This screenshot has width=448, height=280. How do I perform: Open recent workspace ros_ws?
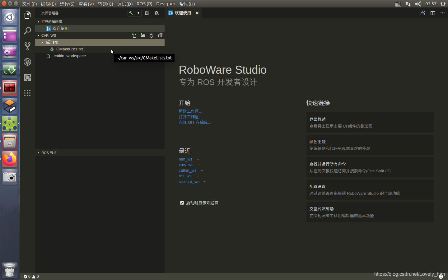coord(185,176)
